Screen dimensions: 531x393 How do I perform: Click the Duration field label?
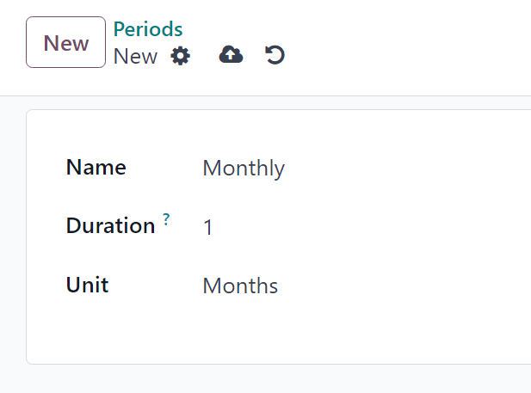tap(110, 226)
